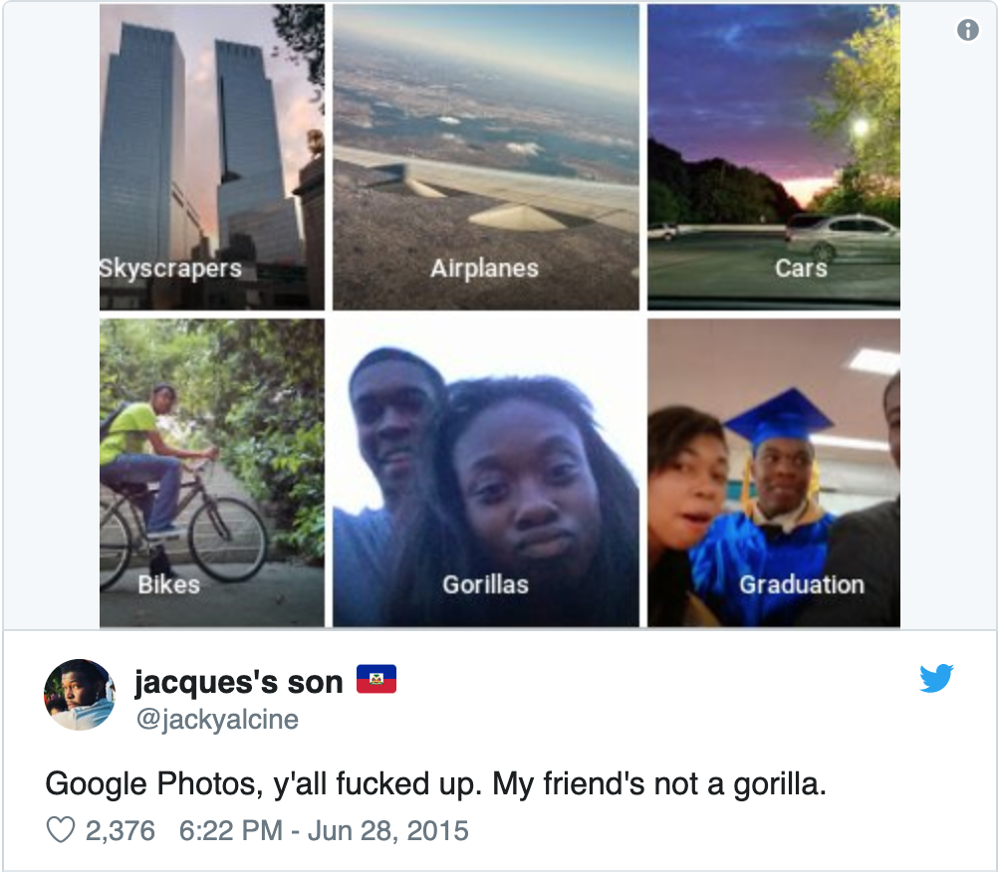1000x872 pixels.
Task: Open the jacques's son display name
Action: click(x=239, y=682)
